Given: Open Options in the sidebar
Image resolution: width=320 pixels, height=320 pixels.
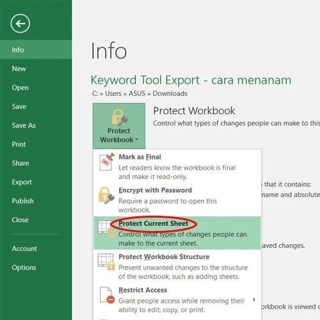Looking at the screenshot, I should pyautogui.click(x=36, y=268).
